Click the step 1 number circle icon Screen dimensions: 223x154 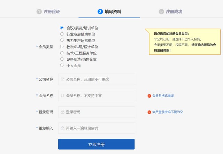(x=39, y=11)
